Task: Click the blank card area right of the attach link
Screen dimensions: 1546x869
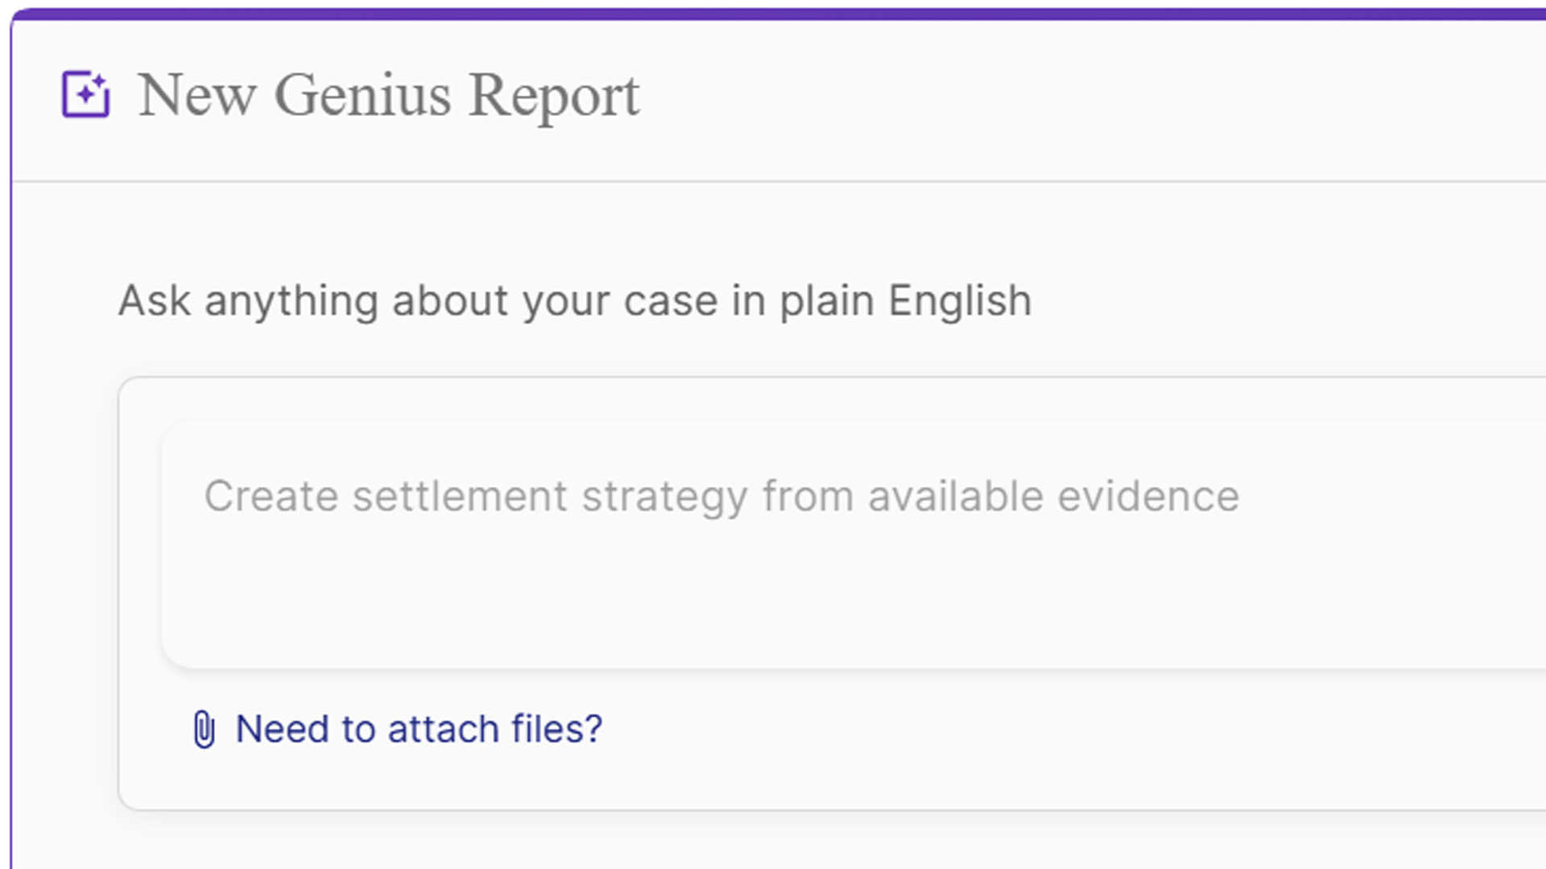Action: click(x=1047, y=732)
